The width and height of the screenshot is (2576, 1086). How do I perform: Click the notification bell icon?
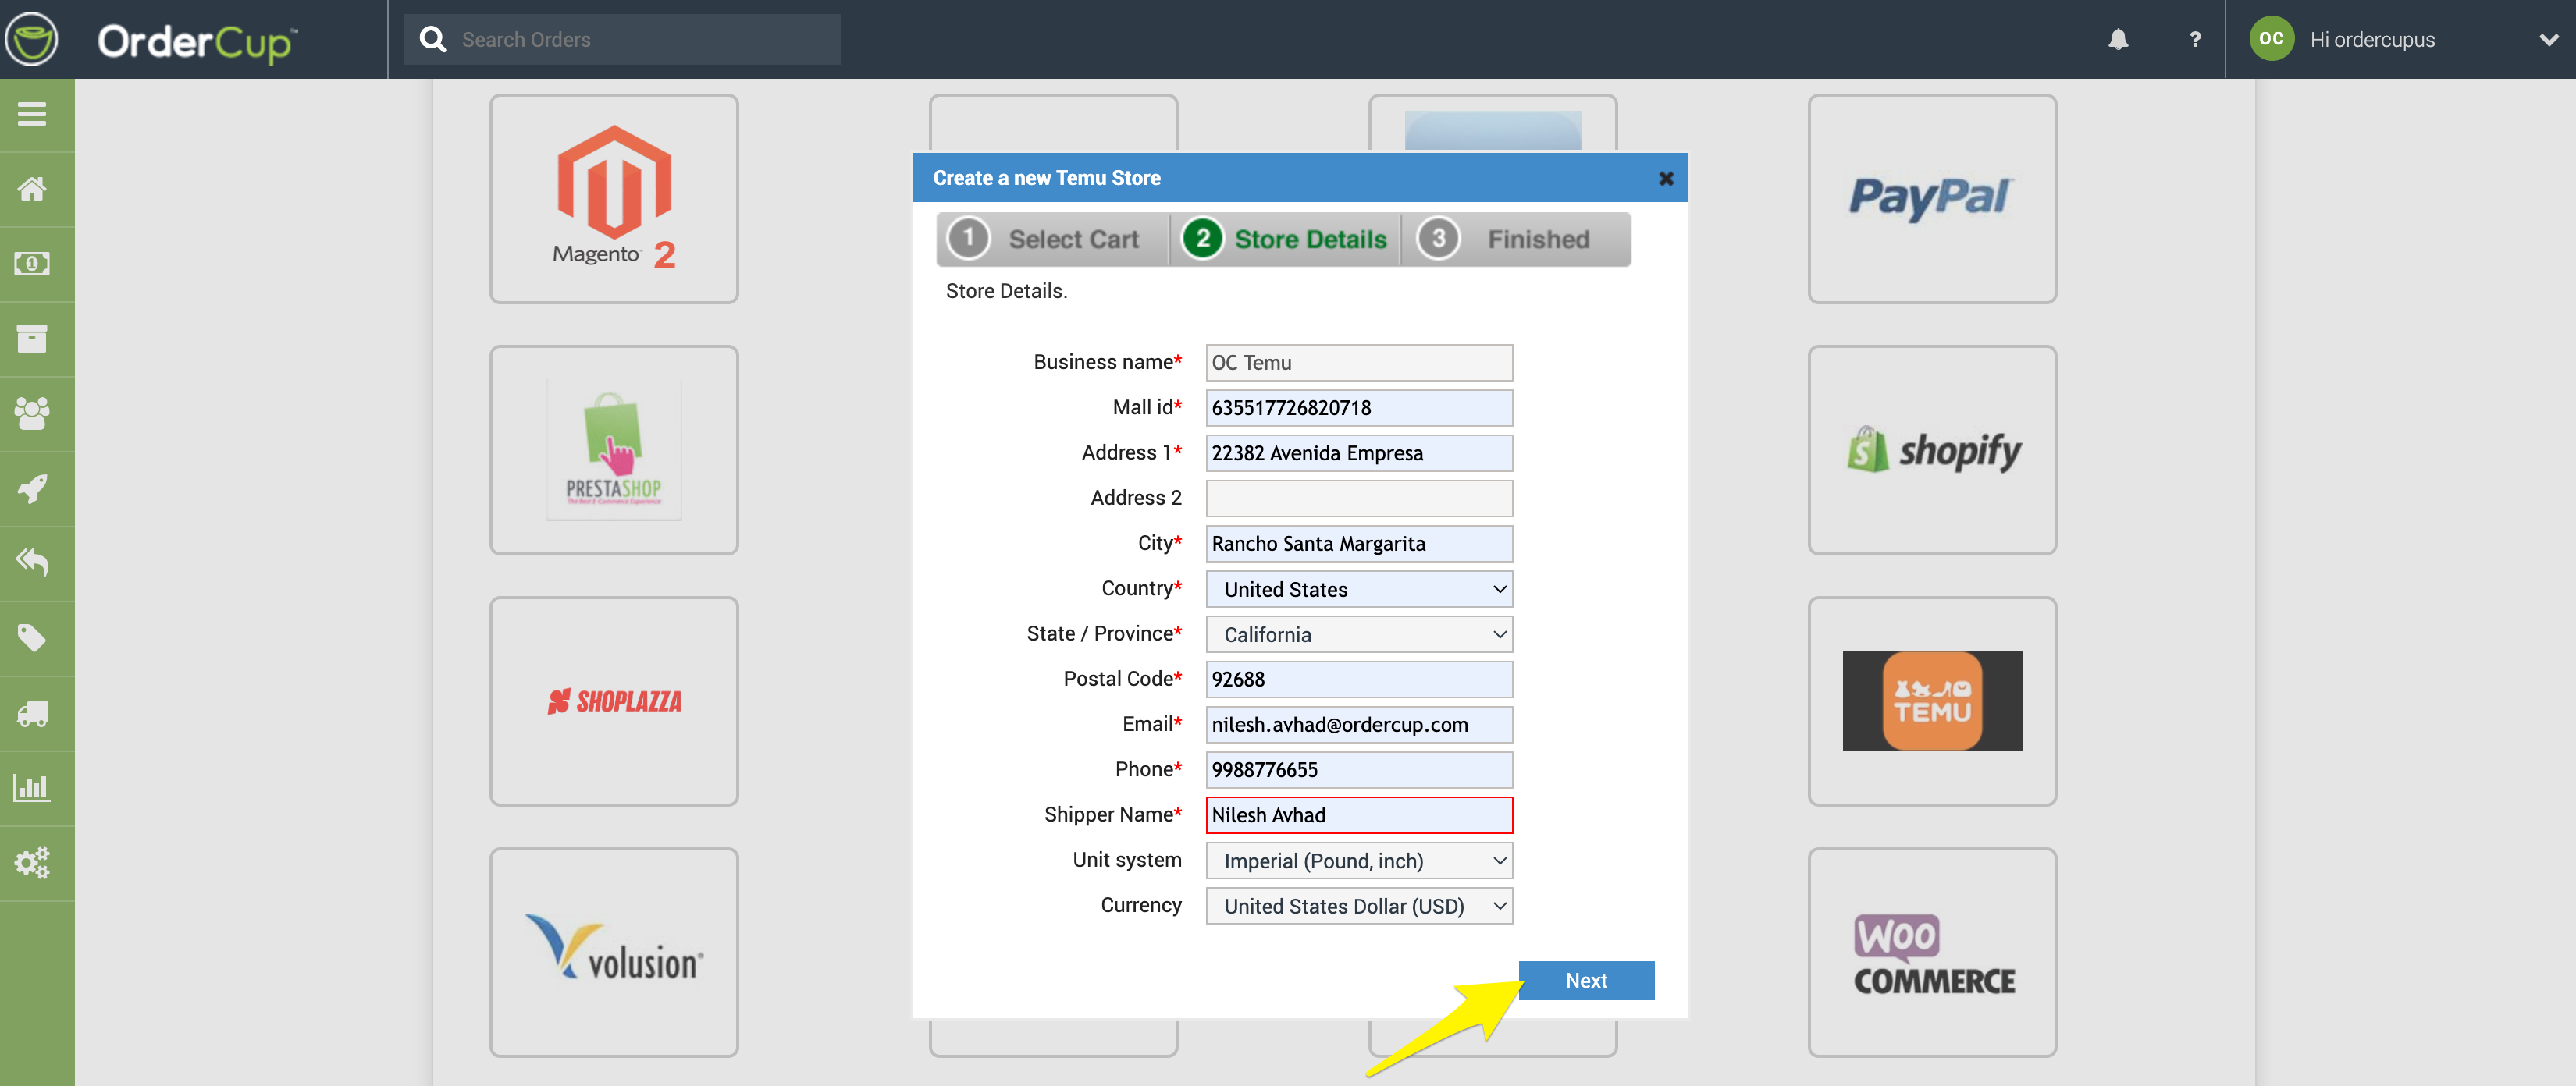point(2118,40)
